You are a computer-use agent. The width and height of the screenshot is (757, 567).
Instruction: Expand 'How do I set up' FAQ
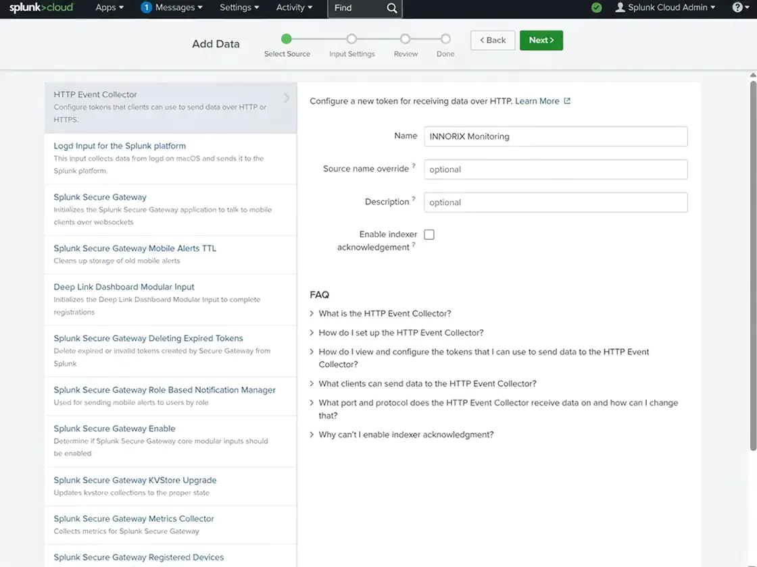point(397,333)
